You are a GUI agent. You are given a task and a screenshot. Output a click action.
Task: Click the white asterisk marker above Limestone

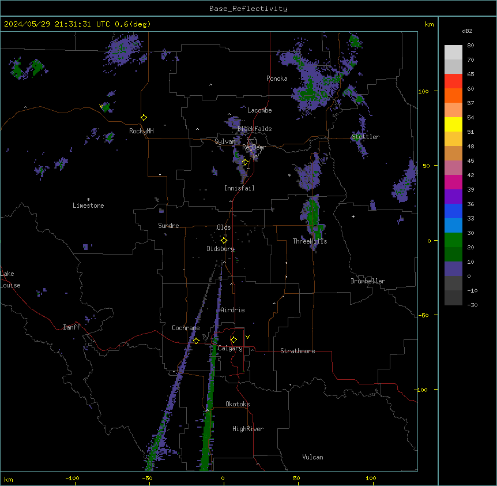(x=88, y=199)
